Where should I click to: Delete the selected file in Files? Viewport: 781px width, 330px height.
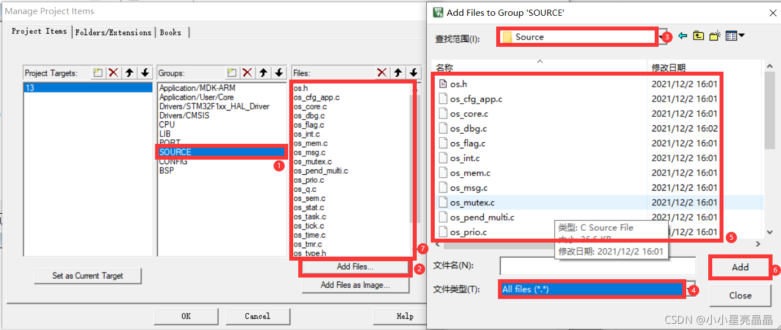(382, 73)
